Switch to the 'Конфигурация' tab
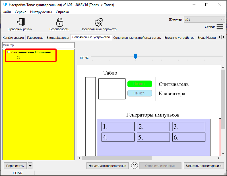This screenshot has width=227, height=176. coord(13,38)
